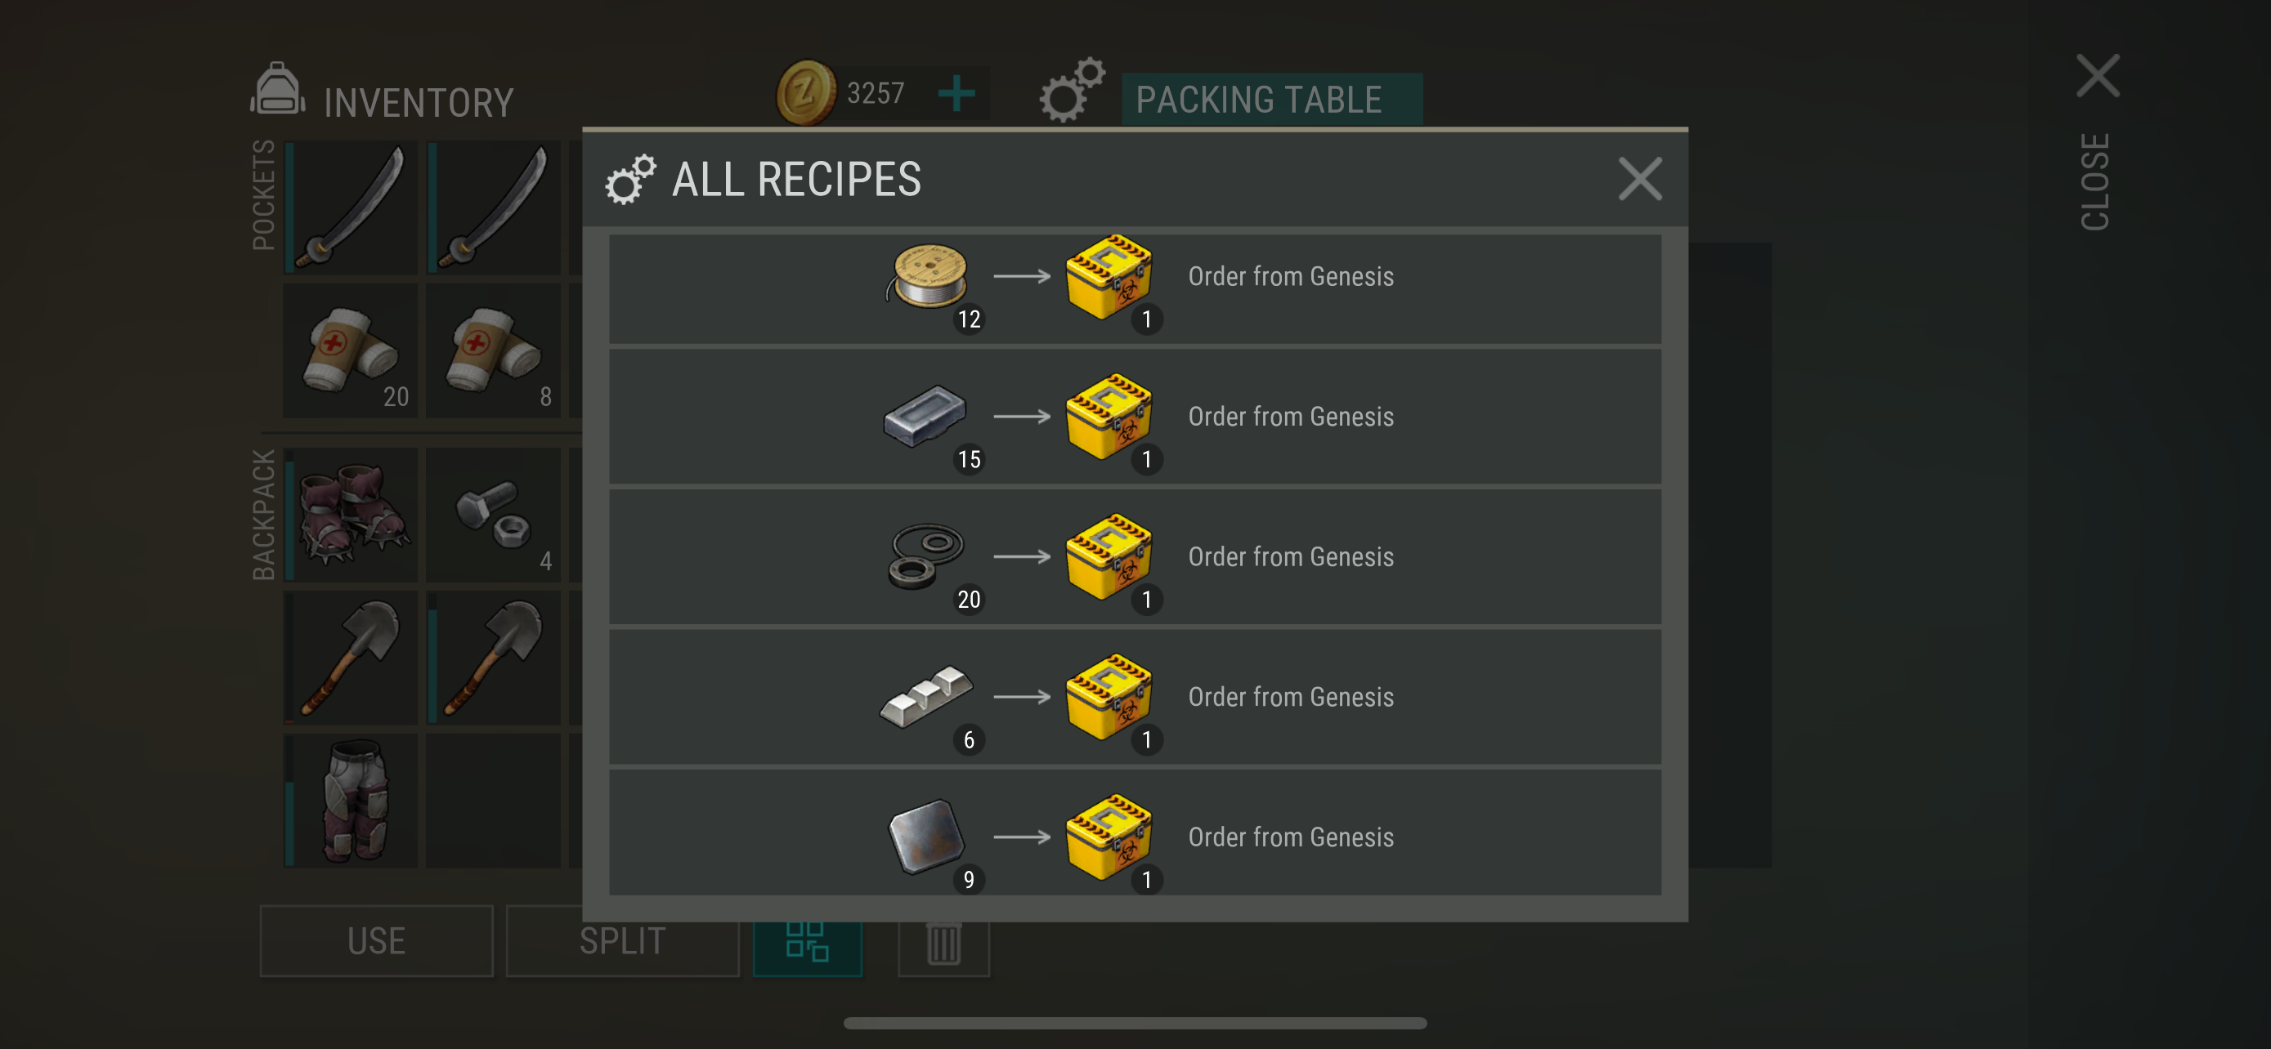Image resolution: width=2271 pixels, height=1049 pixels.
Task: Select the rubber rings recipe ingredient
Action: [925, 556]
